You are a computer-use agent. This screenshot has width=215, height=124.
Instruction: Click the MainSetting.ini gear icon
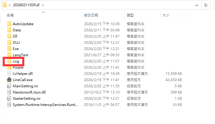pyautogui.click(x=9, y=86)
